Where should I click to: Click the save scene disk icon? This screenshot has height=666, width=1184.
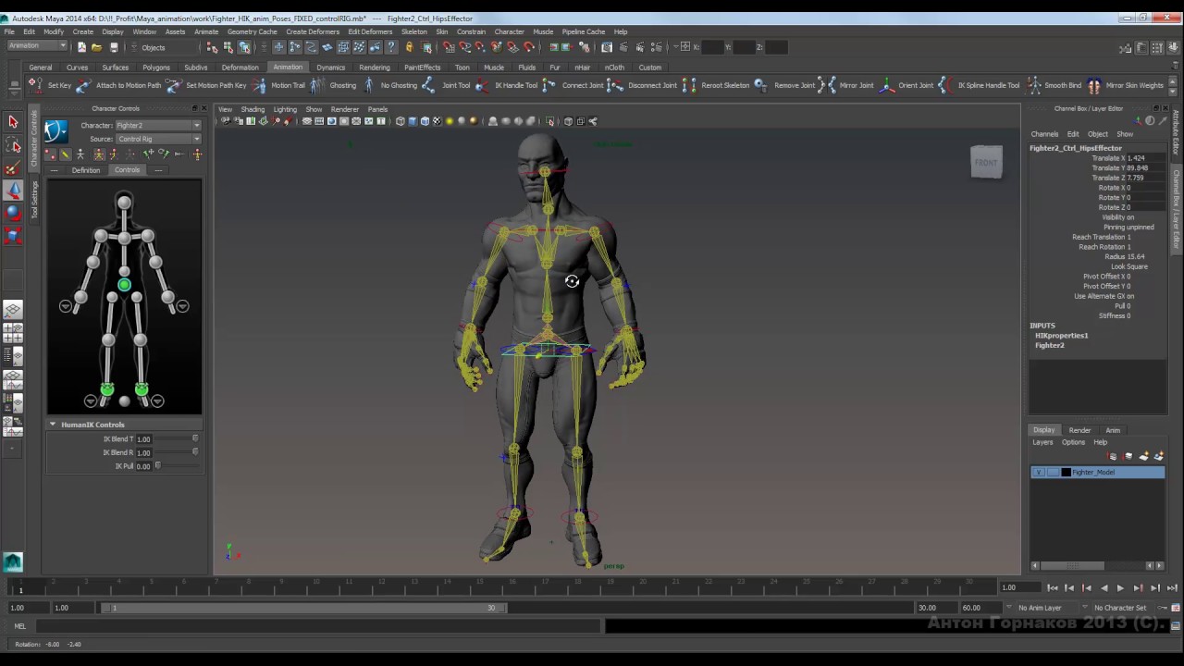[x=114, y=47]
